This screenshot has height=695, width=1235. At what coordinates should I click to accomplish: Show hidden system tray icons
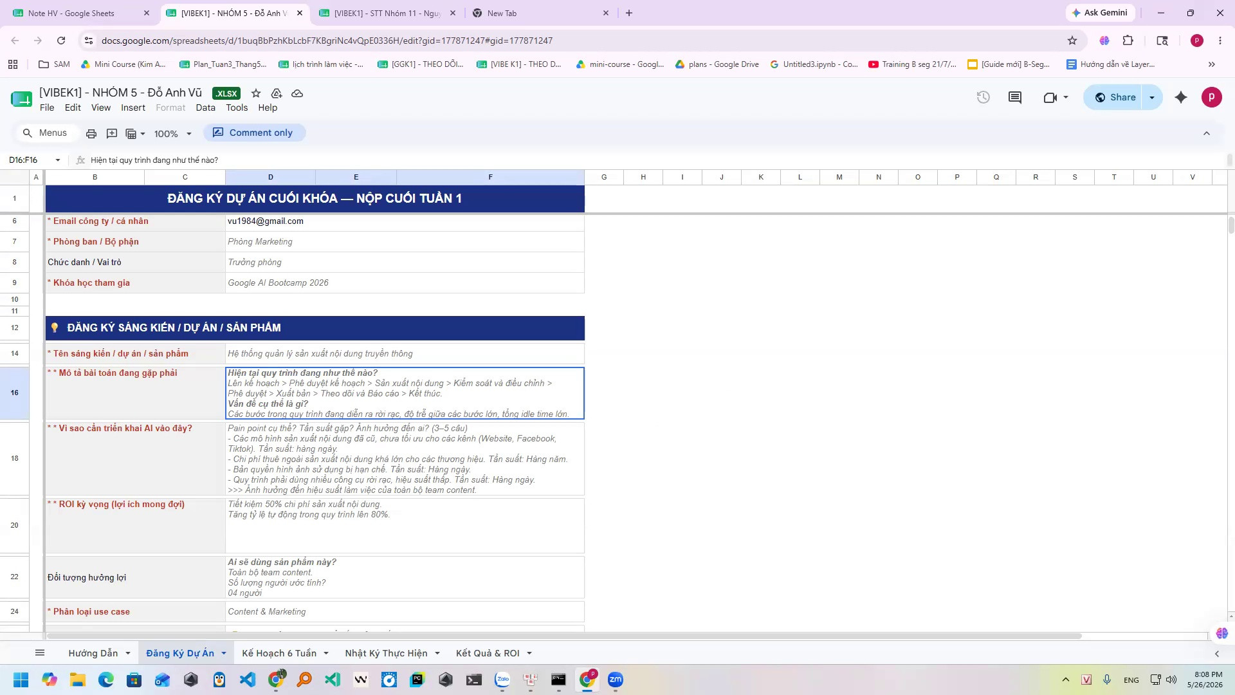1066,680
